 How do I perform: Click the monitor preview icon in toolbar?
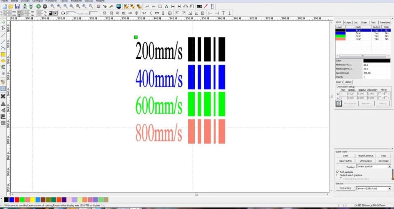[x=119, y=7]
